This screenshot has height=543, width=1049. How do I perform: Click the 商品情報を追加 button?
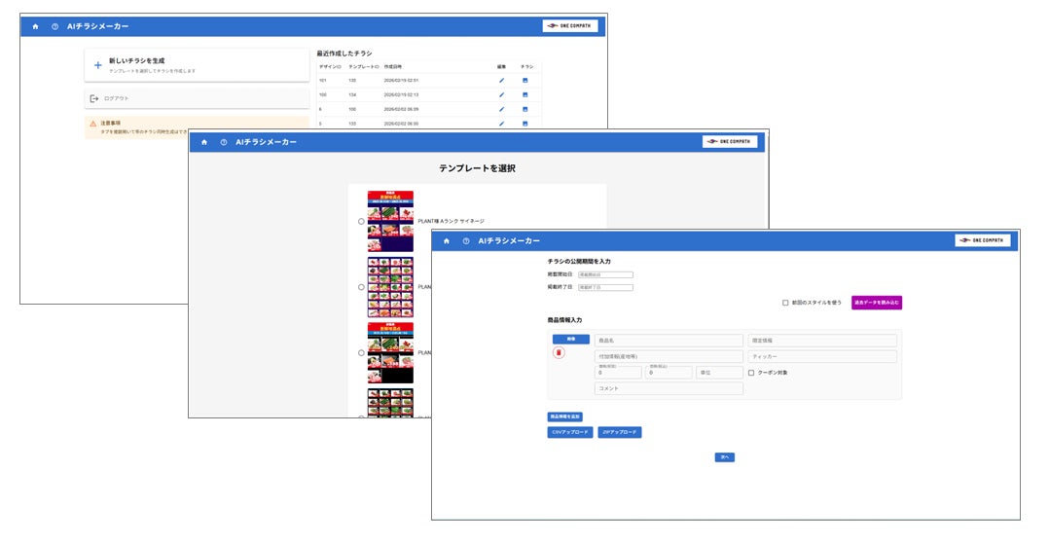(564, 416)
